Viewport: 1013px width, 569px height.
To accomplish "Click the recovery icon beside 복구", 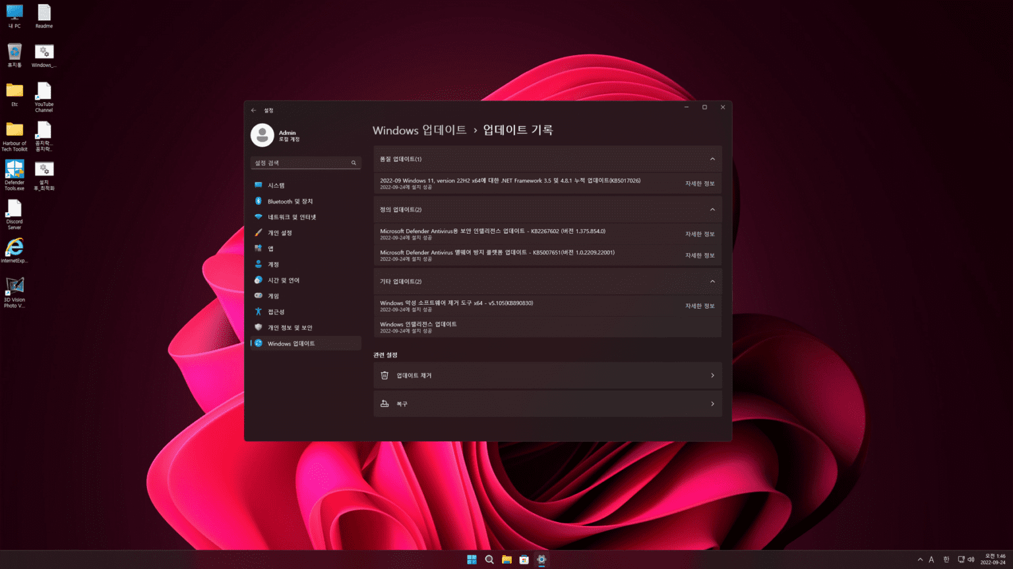I will (384, 404).
